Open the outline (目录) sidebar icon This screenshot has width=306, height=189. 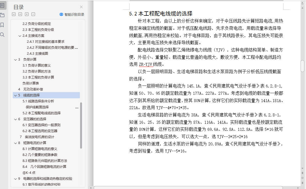2,5
